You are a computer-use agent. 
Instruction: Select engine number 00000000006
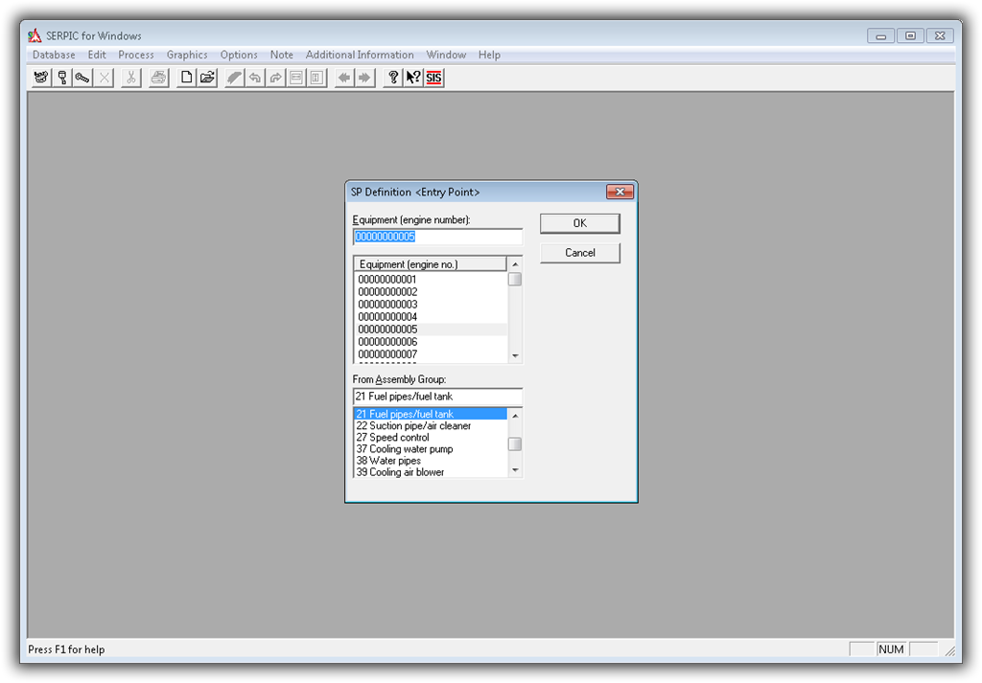point(431,342)
